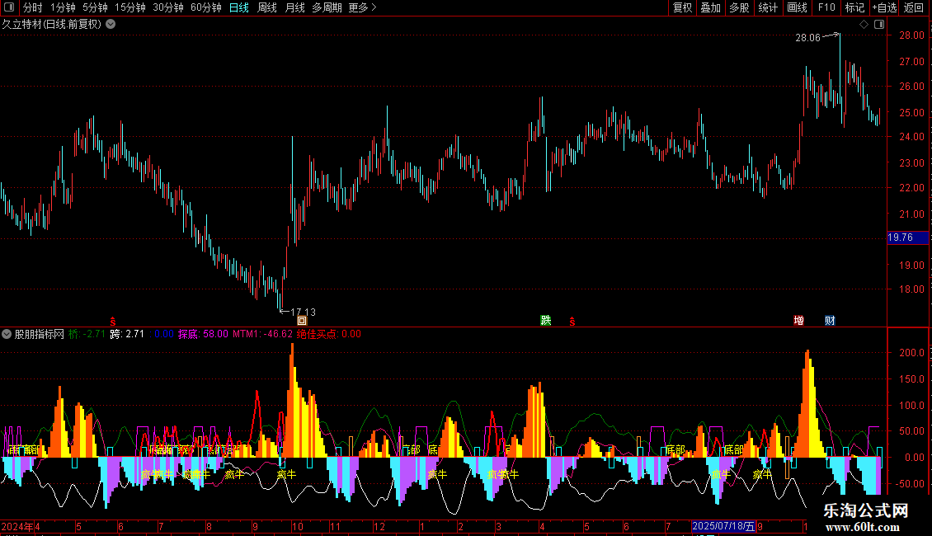Screen dimensions: 932x536
Task: Switch to 周线 weekly chart
Action: (x=267, y=7)
